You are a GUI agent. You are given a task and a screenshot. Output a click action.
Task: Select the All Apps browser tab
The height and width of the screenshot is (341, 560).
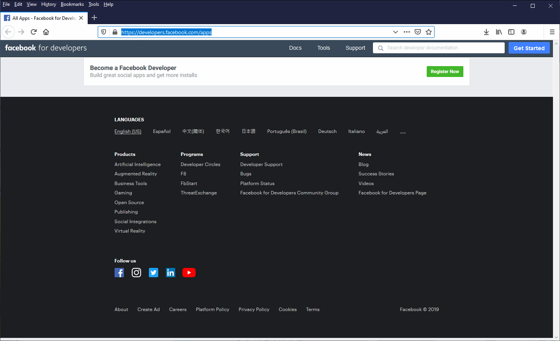[44, 18]
